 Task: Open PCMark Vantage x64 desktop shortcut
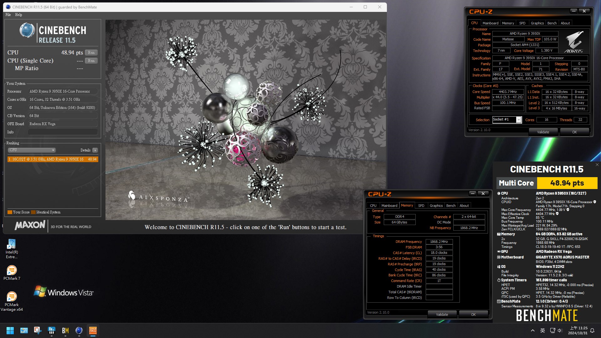pyautogui.click(x=12, y=301)
